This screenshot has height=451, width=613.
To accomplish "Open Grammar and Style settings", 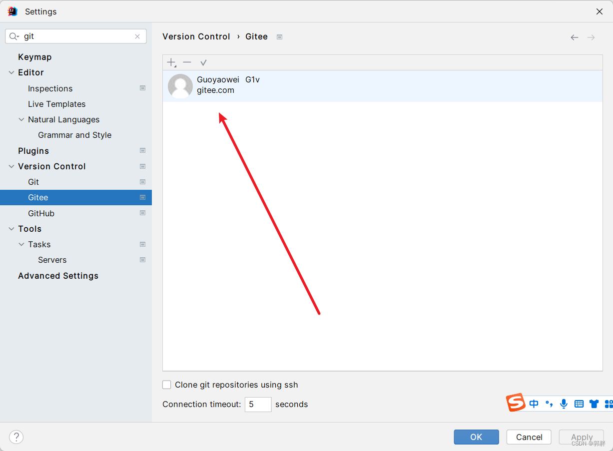I will 74,135.
